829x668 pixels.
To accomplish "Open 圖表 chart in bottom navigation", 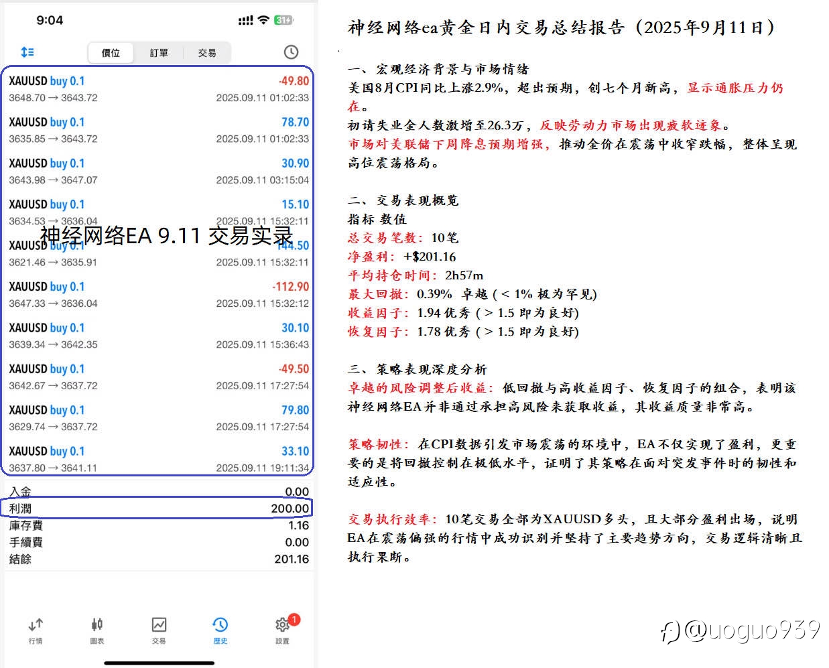I will [x=97, y=631].
